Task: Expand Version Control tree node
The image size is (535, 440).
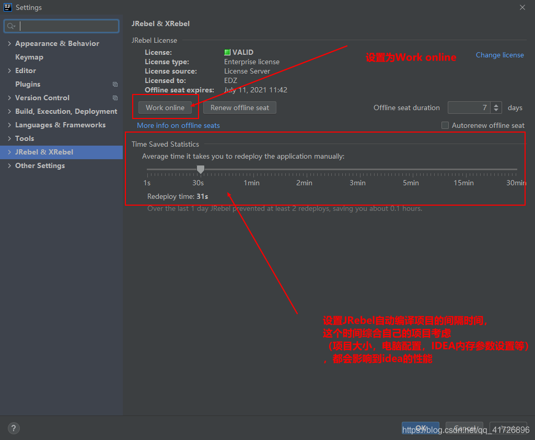Action: (9, 98)
